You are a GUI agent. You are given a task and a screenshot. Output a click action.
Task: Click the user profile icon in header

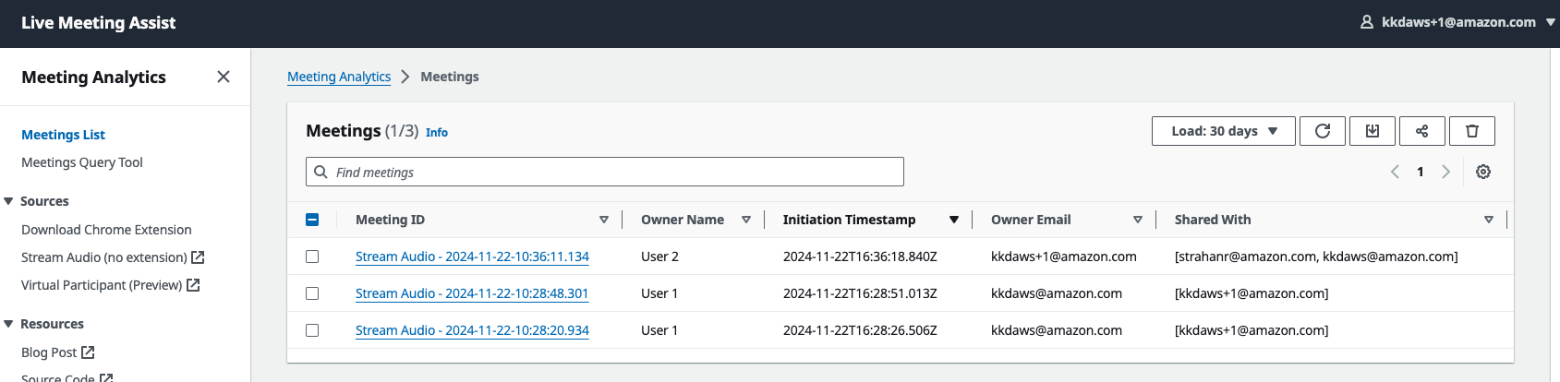pos(1367,22)
